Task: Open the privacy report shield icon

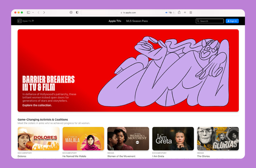Action: (77, 12)
